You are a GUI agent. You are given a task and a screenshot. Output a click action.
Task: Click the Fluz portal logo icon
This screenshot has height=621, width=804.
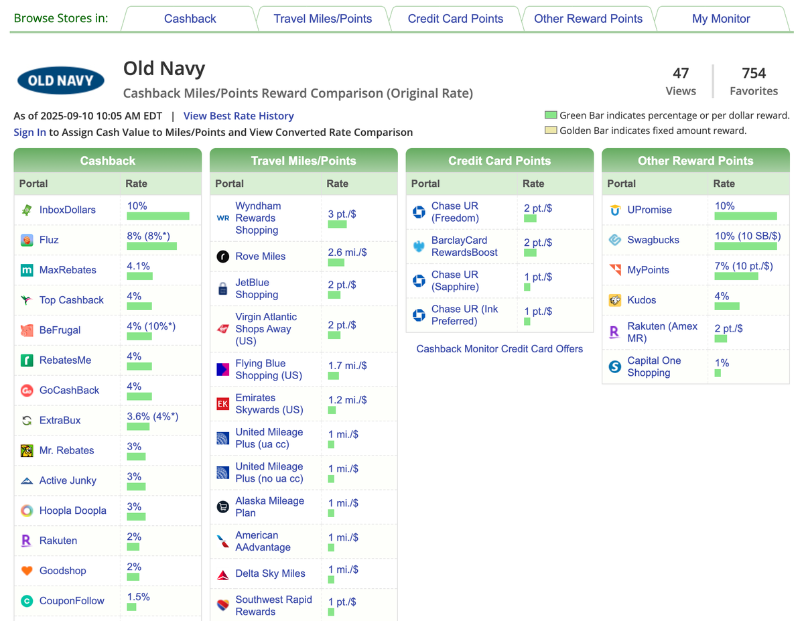pyautogui.click(x=27, y=240)
